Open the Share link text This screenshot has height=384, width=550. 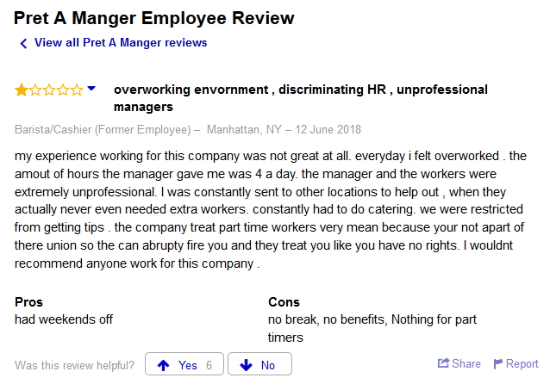coord(466,363)
